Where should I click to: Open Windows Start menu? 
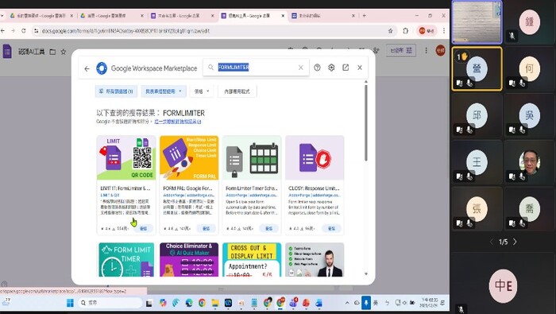pyautogui.click(x=70, y=303)
